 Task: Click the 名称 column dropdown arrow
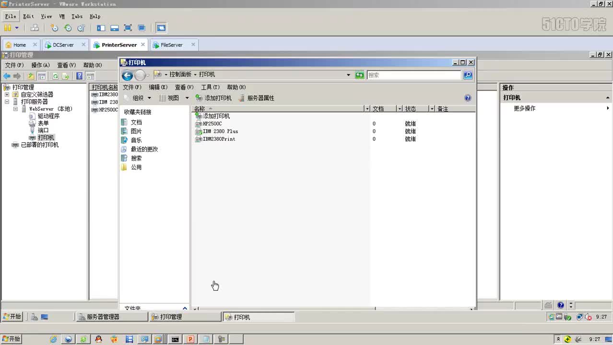click(x=367, y=109)
